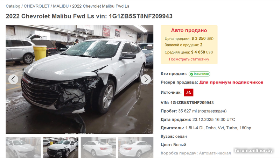Click the VIN number 1G1ZB5ST8NF209943 text
This screenshot has height=158, width=280.
coord(192,103)
